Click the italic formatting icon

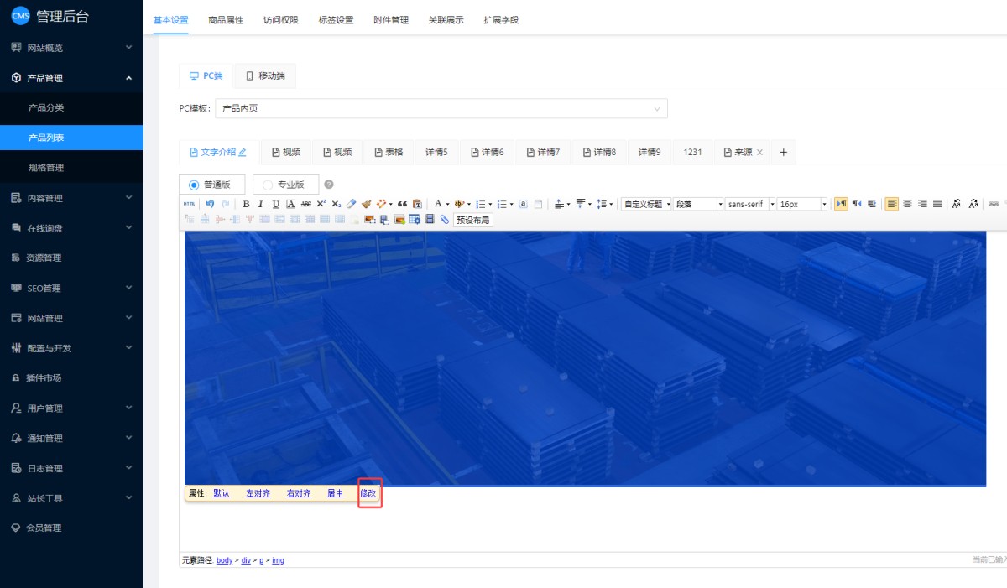tap(260, 204)
